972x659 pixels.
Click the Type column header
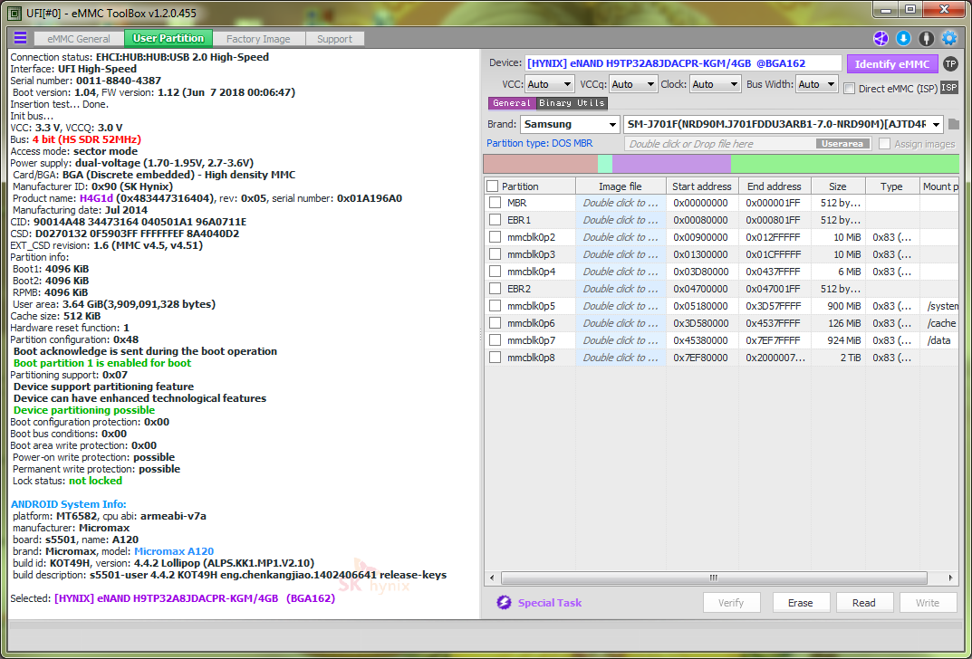pyautogui.click(x=891, y=186)
